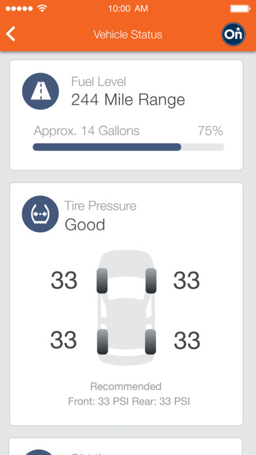Tap the battery indicator in status bar

tap(240, 8)
